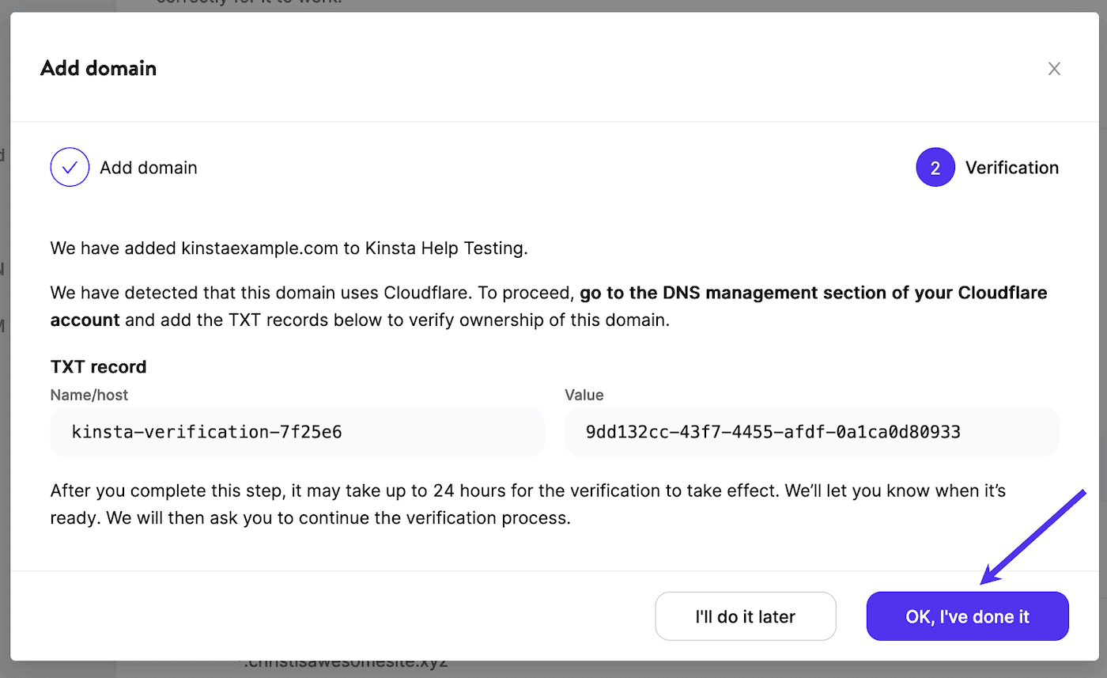Click the Verification tab label
This screenshot has width=1107, height=678.
tap(1012, 167)
